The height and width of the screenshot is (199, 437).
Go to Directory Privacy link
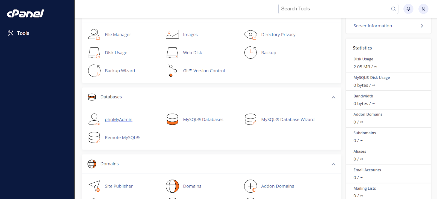[278, 35]
